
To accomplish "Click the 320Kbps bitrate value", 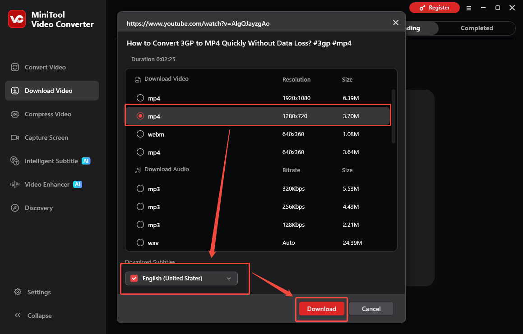I will (293, 189).
